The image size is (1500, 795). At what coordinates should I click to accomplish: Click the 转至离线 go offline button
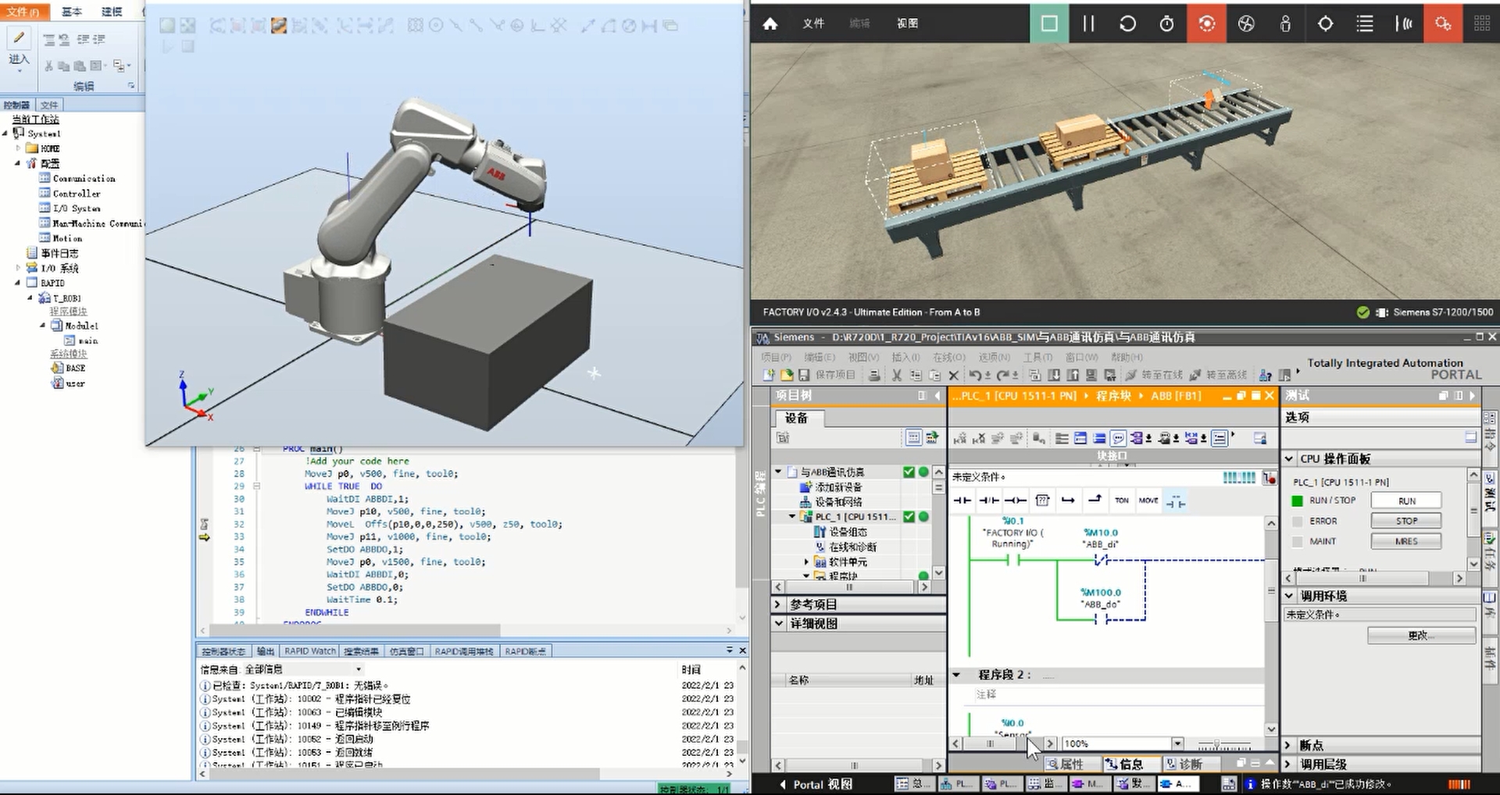pyautogui.click(x=1217, y=376)
